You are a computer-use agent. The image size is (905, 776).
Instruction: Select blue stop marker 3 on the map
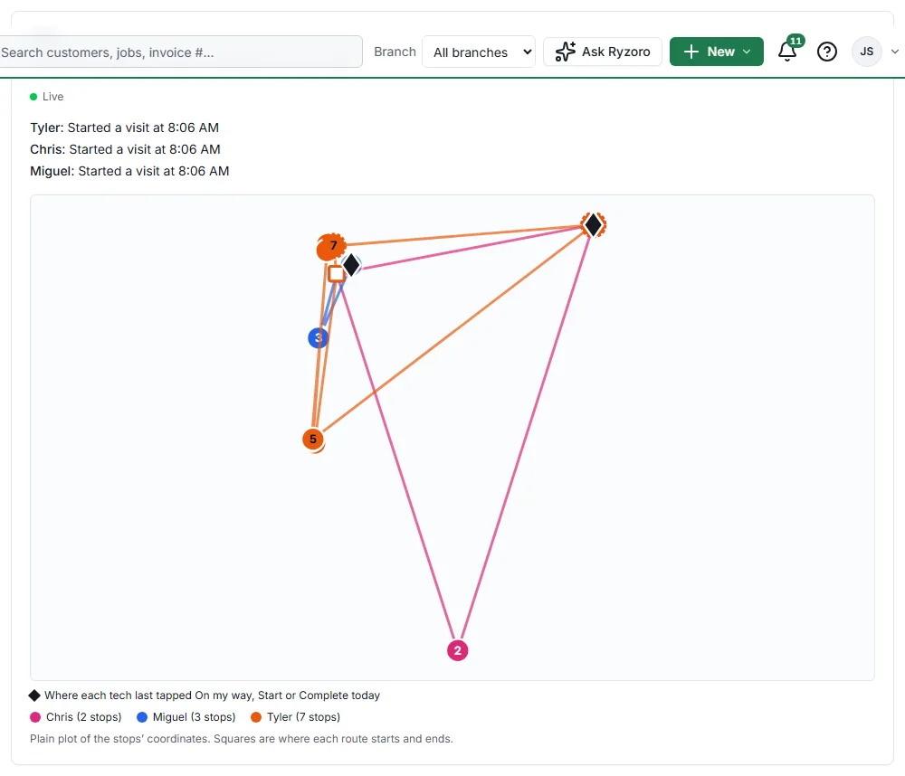point(318,338)
